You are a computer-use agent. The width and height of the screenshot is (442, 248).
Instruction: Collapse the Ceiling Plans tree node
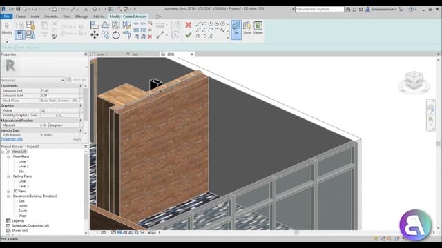(8, 176)
